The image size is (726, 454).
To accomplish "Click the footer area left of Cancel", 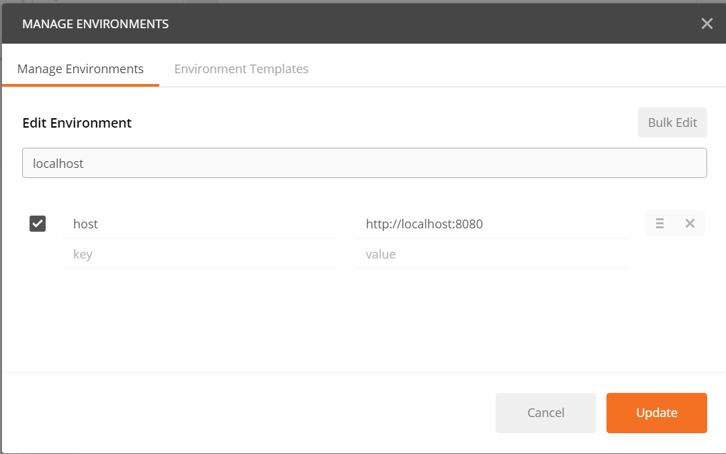I will tap(248, 413).
